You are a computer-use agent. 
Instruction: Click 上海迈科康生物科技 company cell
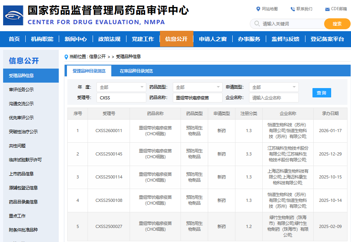point(288,177)
